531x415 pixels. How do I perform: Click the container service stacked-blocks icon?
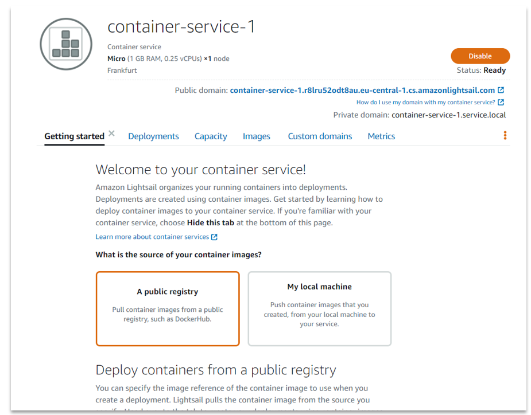[65, 44]
